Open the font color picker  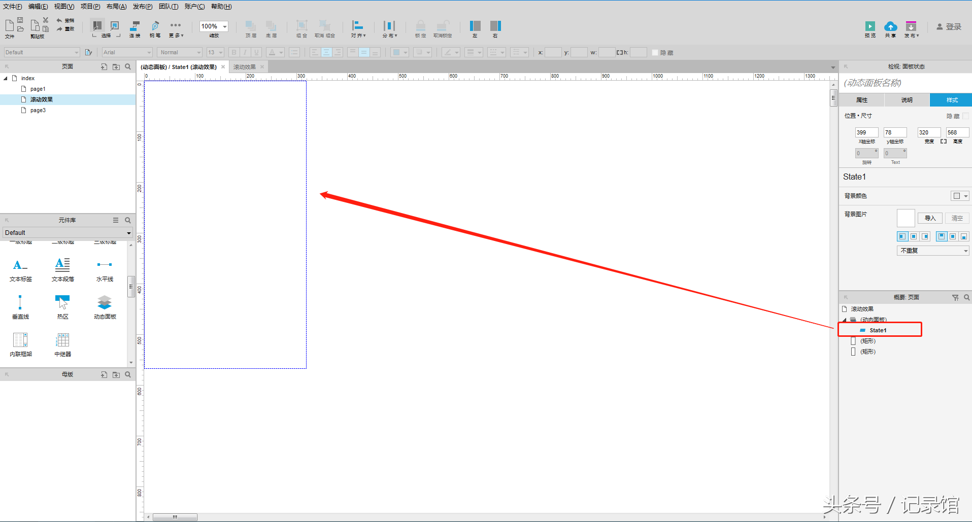click(275, 52)
